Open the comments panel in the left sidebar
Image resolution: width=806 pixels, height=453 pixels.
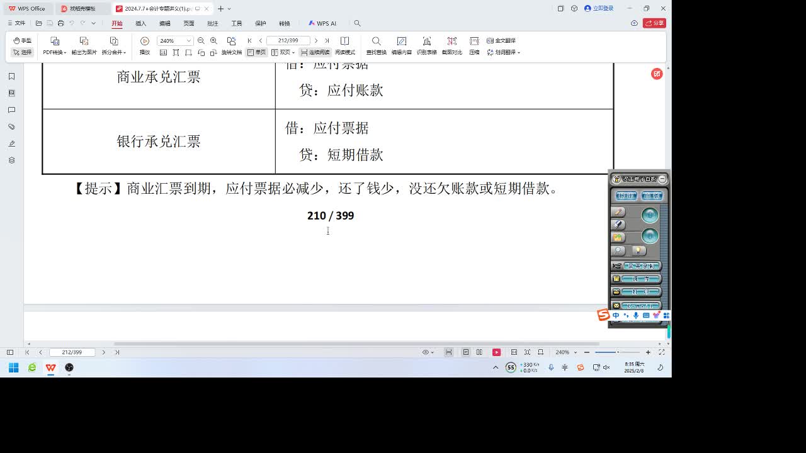(x=11, y=110)
